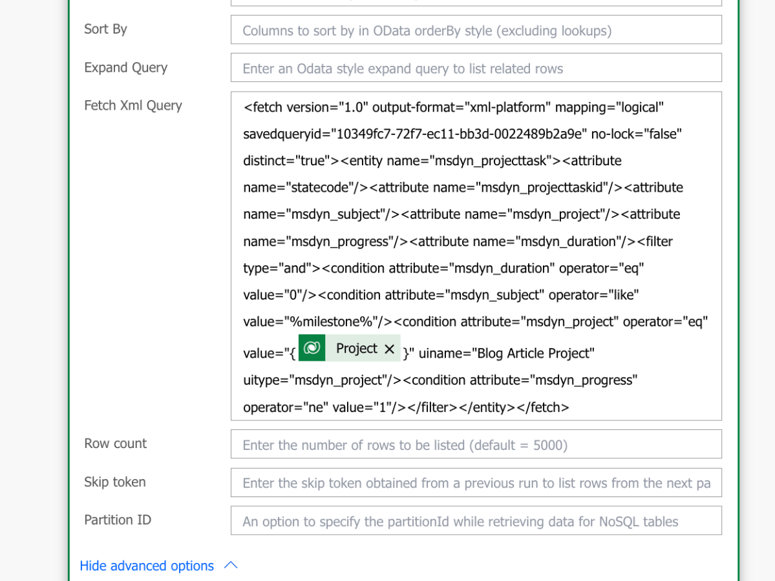
Task: Click the Sort By field label
Action: 105,29
